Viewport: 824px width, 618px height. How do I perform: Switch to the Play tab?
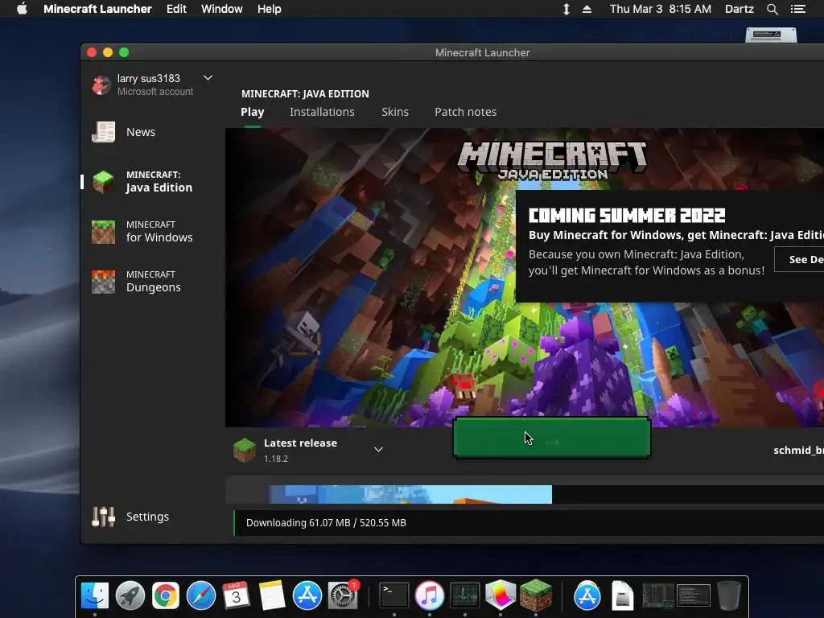[252, 112]
